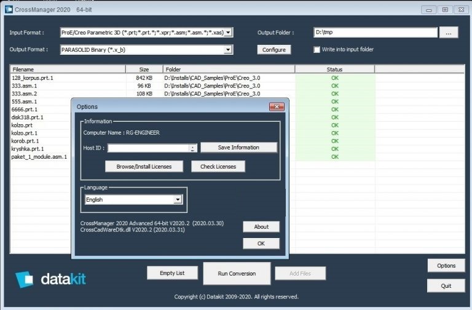The height and width of the screenshot is (310, 472).
Task: Close the Options dialog with red X
Action: pos(277,106)
